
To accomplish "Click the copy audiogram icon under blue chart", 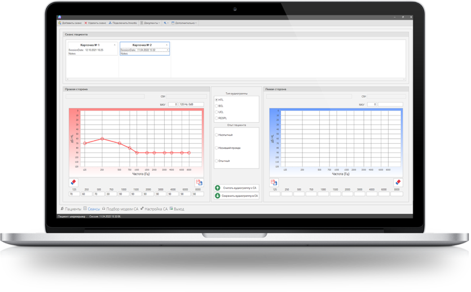I will 274,183.
